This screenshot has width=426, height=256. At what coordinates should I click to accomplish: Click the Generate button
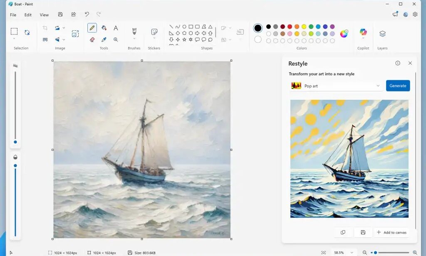tap(398, 86)
